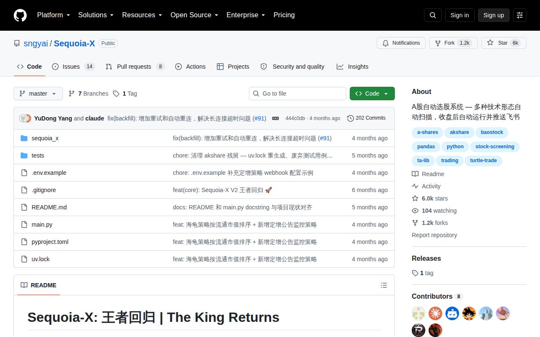540x337 pixels.
Task: Click the Sign up button
Action: [x=494, y=15]
